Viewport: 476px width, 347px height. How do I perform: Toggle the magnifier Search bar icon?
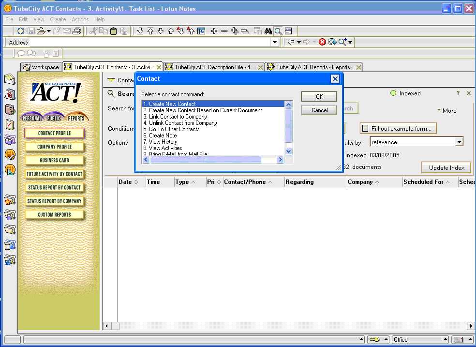(x=278, y=31)
